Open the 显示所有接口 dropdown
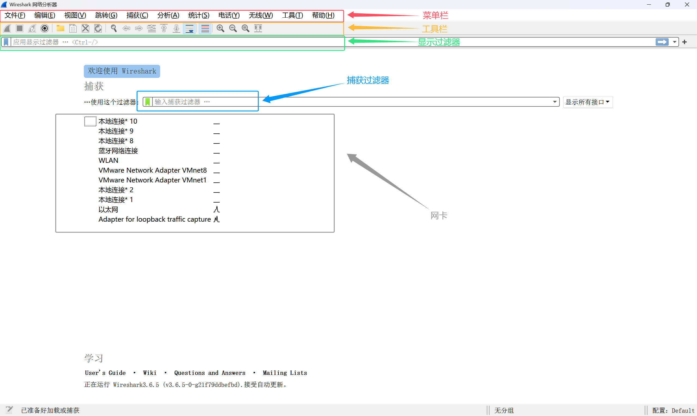 588,102
